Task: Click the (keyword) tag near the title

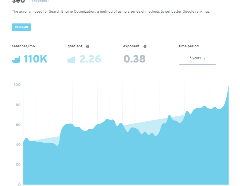Action: (40, 1)
